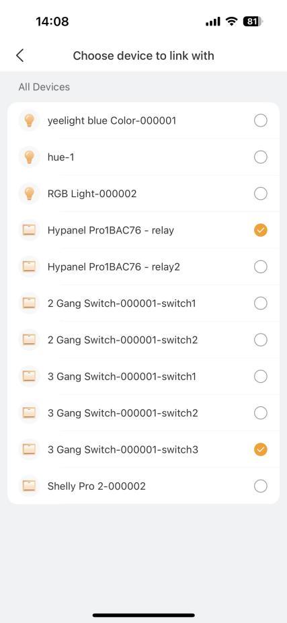Tap the battery indicator in status bar
287x623 pixels.
coord(253,22)
